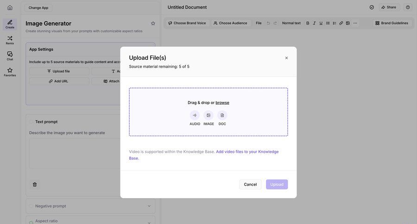This screenshot has height=224, width=417.
Task: Toggle underline formatting
Action: pos(321,23)
